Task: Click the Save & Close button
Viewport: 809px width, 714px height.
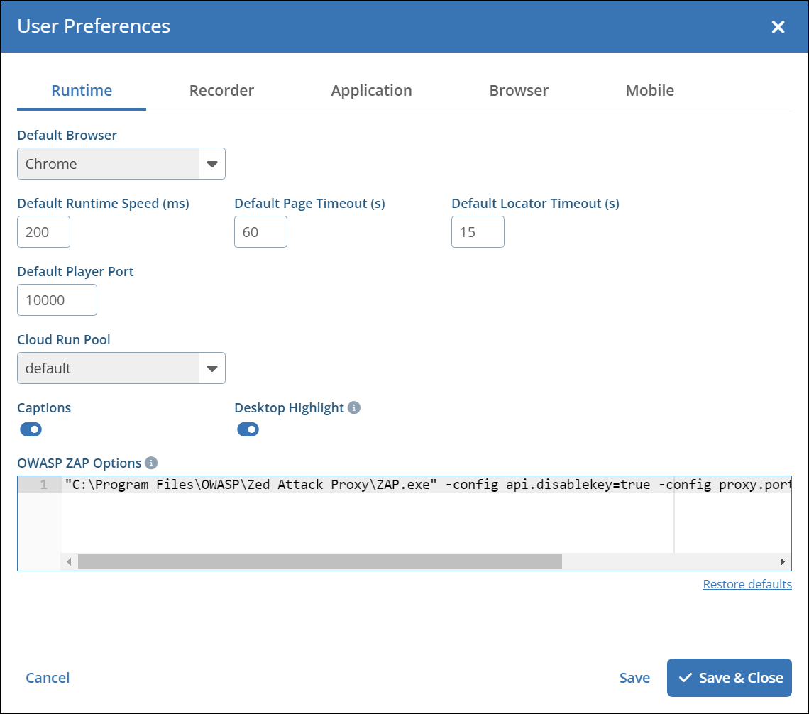Action: [729, 678]
